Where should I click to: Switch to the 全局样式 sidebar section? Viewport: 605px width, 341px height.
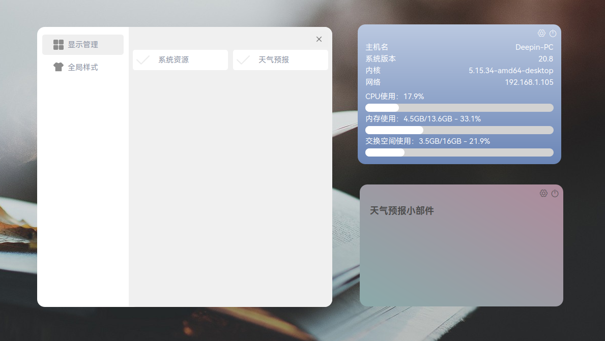tap(83, 67)
